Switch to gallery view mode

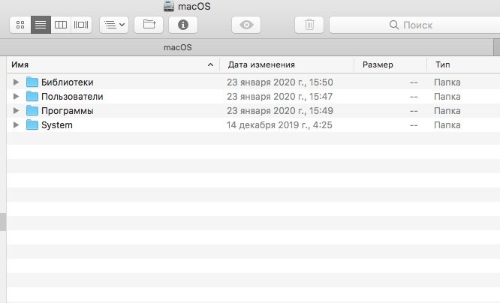(x=81, y=25)
